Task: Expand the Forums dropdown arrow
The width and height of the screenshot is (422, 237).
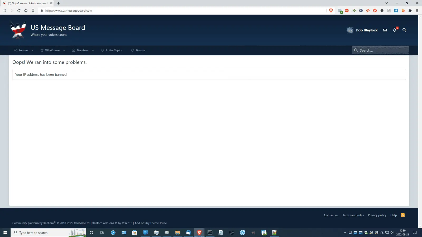Action: [32, 50]
